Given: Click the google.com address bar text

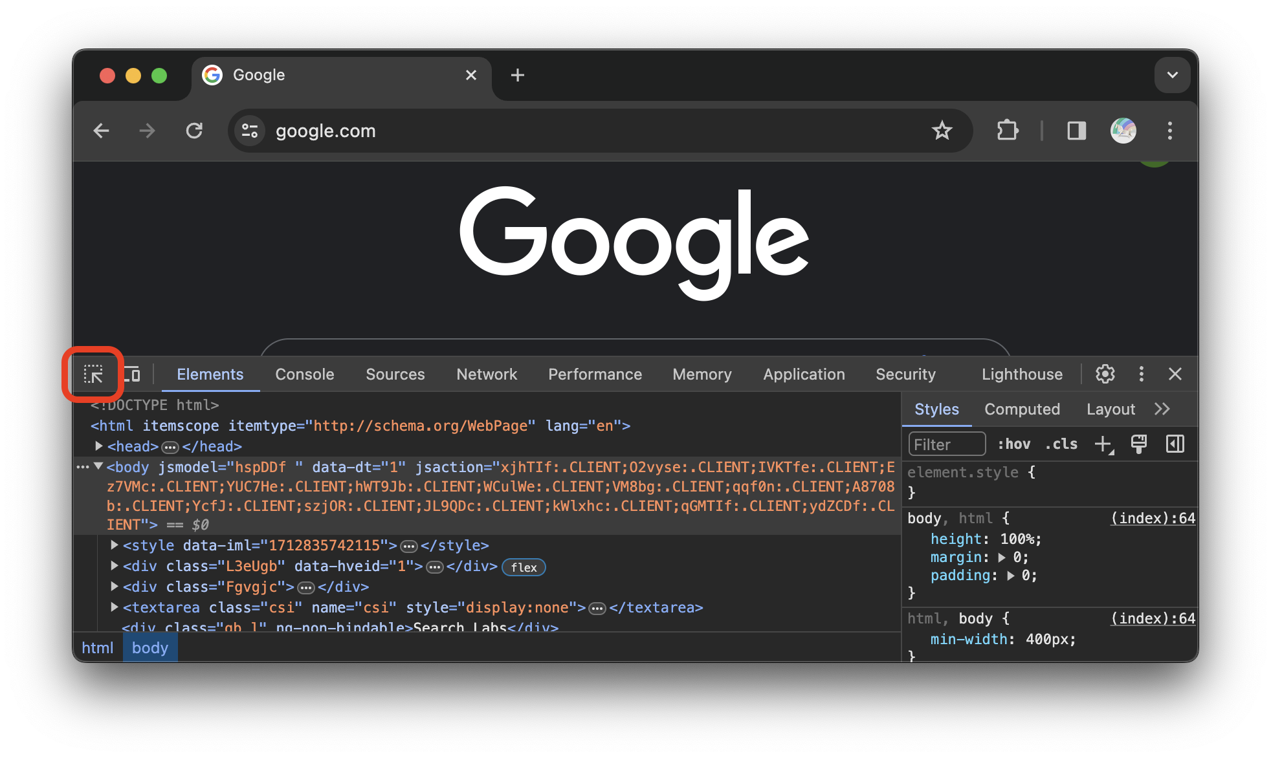Looking at the screenshot, I should (326, 131).
